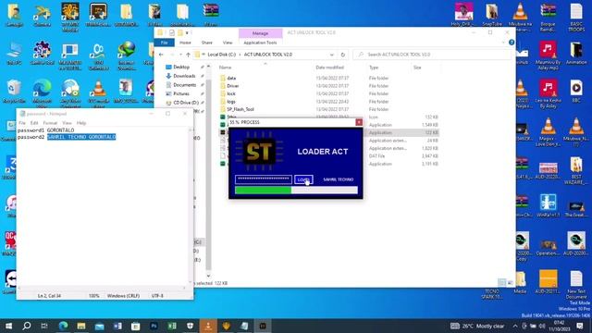Open Desktop in the Quick access pane
Screen dimensions: 592x333
(181, 67)
